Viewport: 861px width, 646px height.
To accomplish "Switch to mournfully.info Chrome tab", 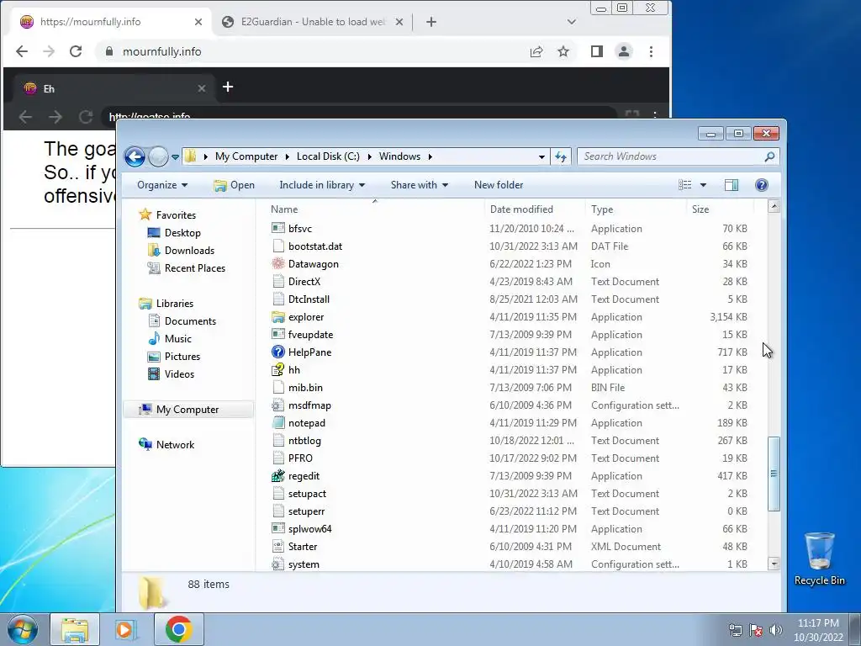I will tap(110, 22).
